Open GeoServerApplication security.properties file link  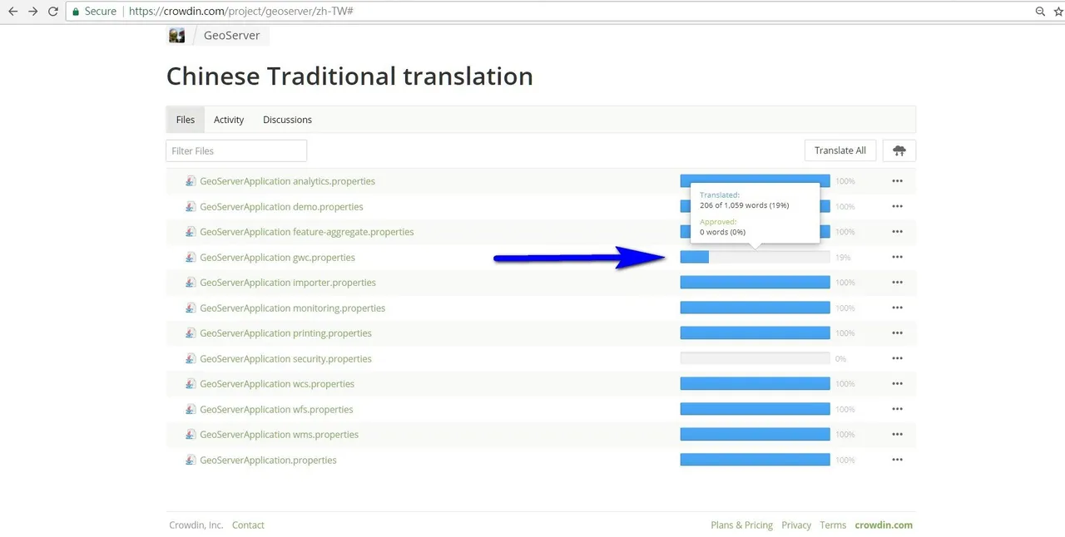pyautogui.click(x=285, y=359)
